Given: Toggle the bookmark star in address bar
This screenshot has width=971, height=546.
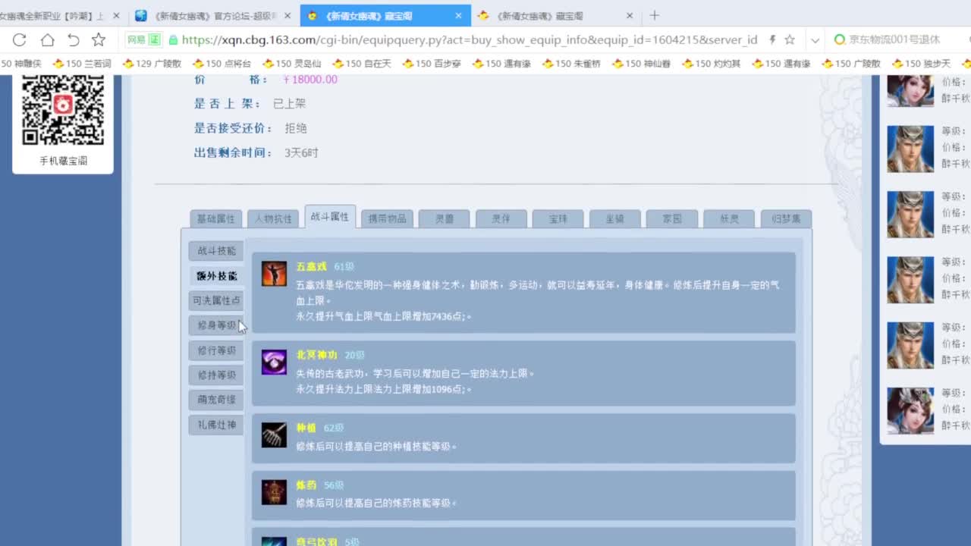Looking at the screenshot, I should click(791, 39).
